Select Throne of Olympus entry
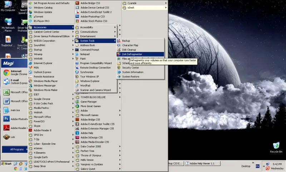Screen dimensions: 286x172 pyautogui.click(x=98, y=156)
